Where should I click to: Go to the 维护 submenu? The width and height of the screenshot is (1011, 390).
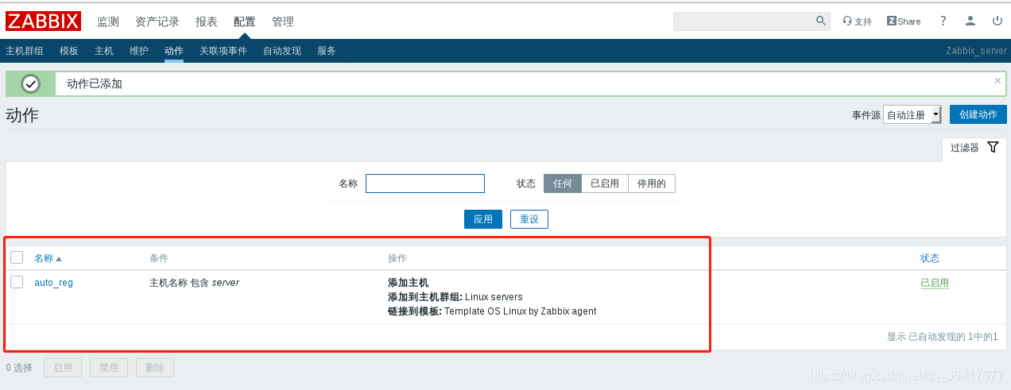[139, 51]
